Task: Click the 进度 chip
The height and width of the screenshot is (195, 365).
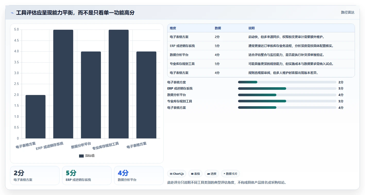Action: 212,174
